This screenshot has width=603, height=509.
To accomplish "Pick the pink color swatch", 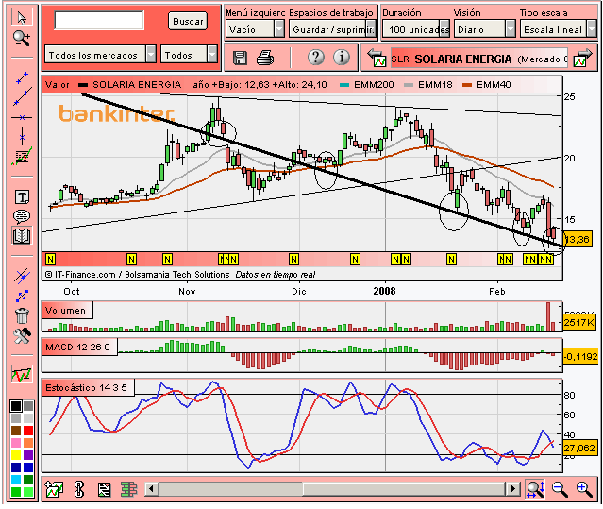I will pyautogui.click(x=16, y=443).
